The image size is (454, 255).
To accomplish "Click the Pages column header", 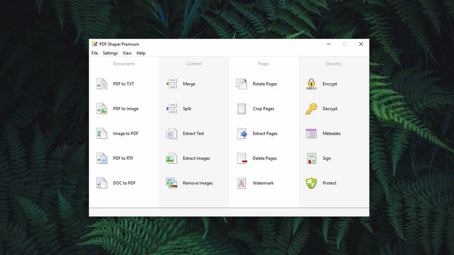I will pos(264,64).
